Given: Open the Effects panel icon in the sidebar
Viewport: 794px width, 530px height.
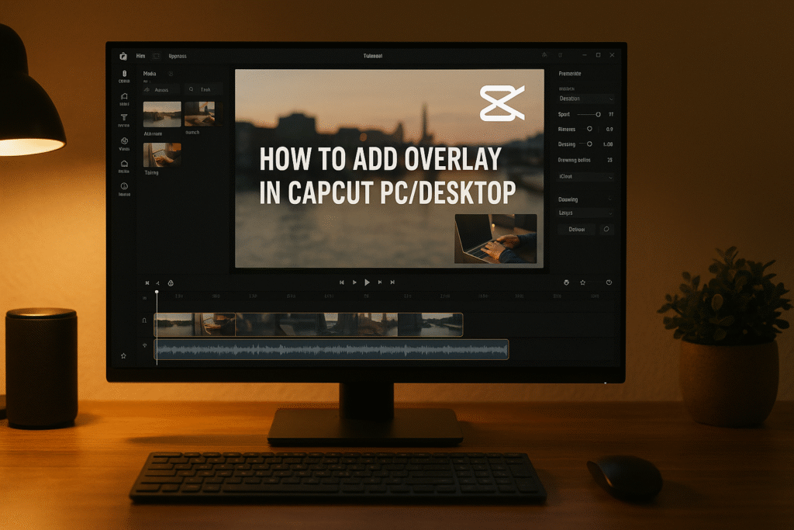Looking at the screenshot, I should (x=124, y=140).
